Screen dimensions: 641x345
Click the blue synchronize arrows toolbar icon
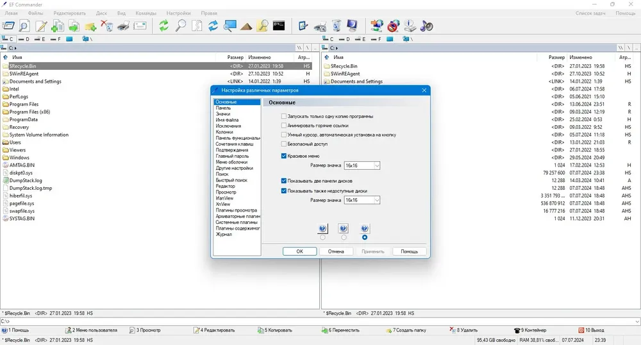click(213, 26)
